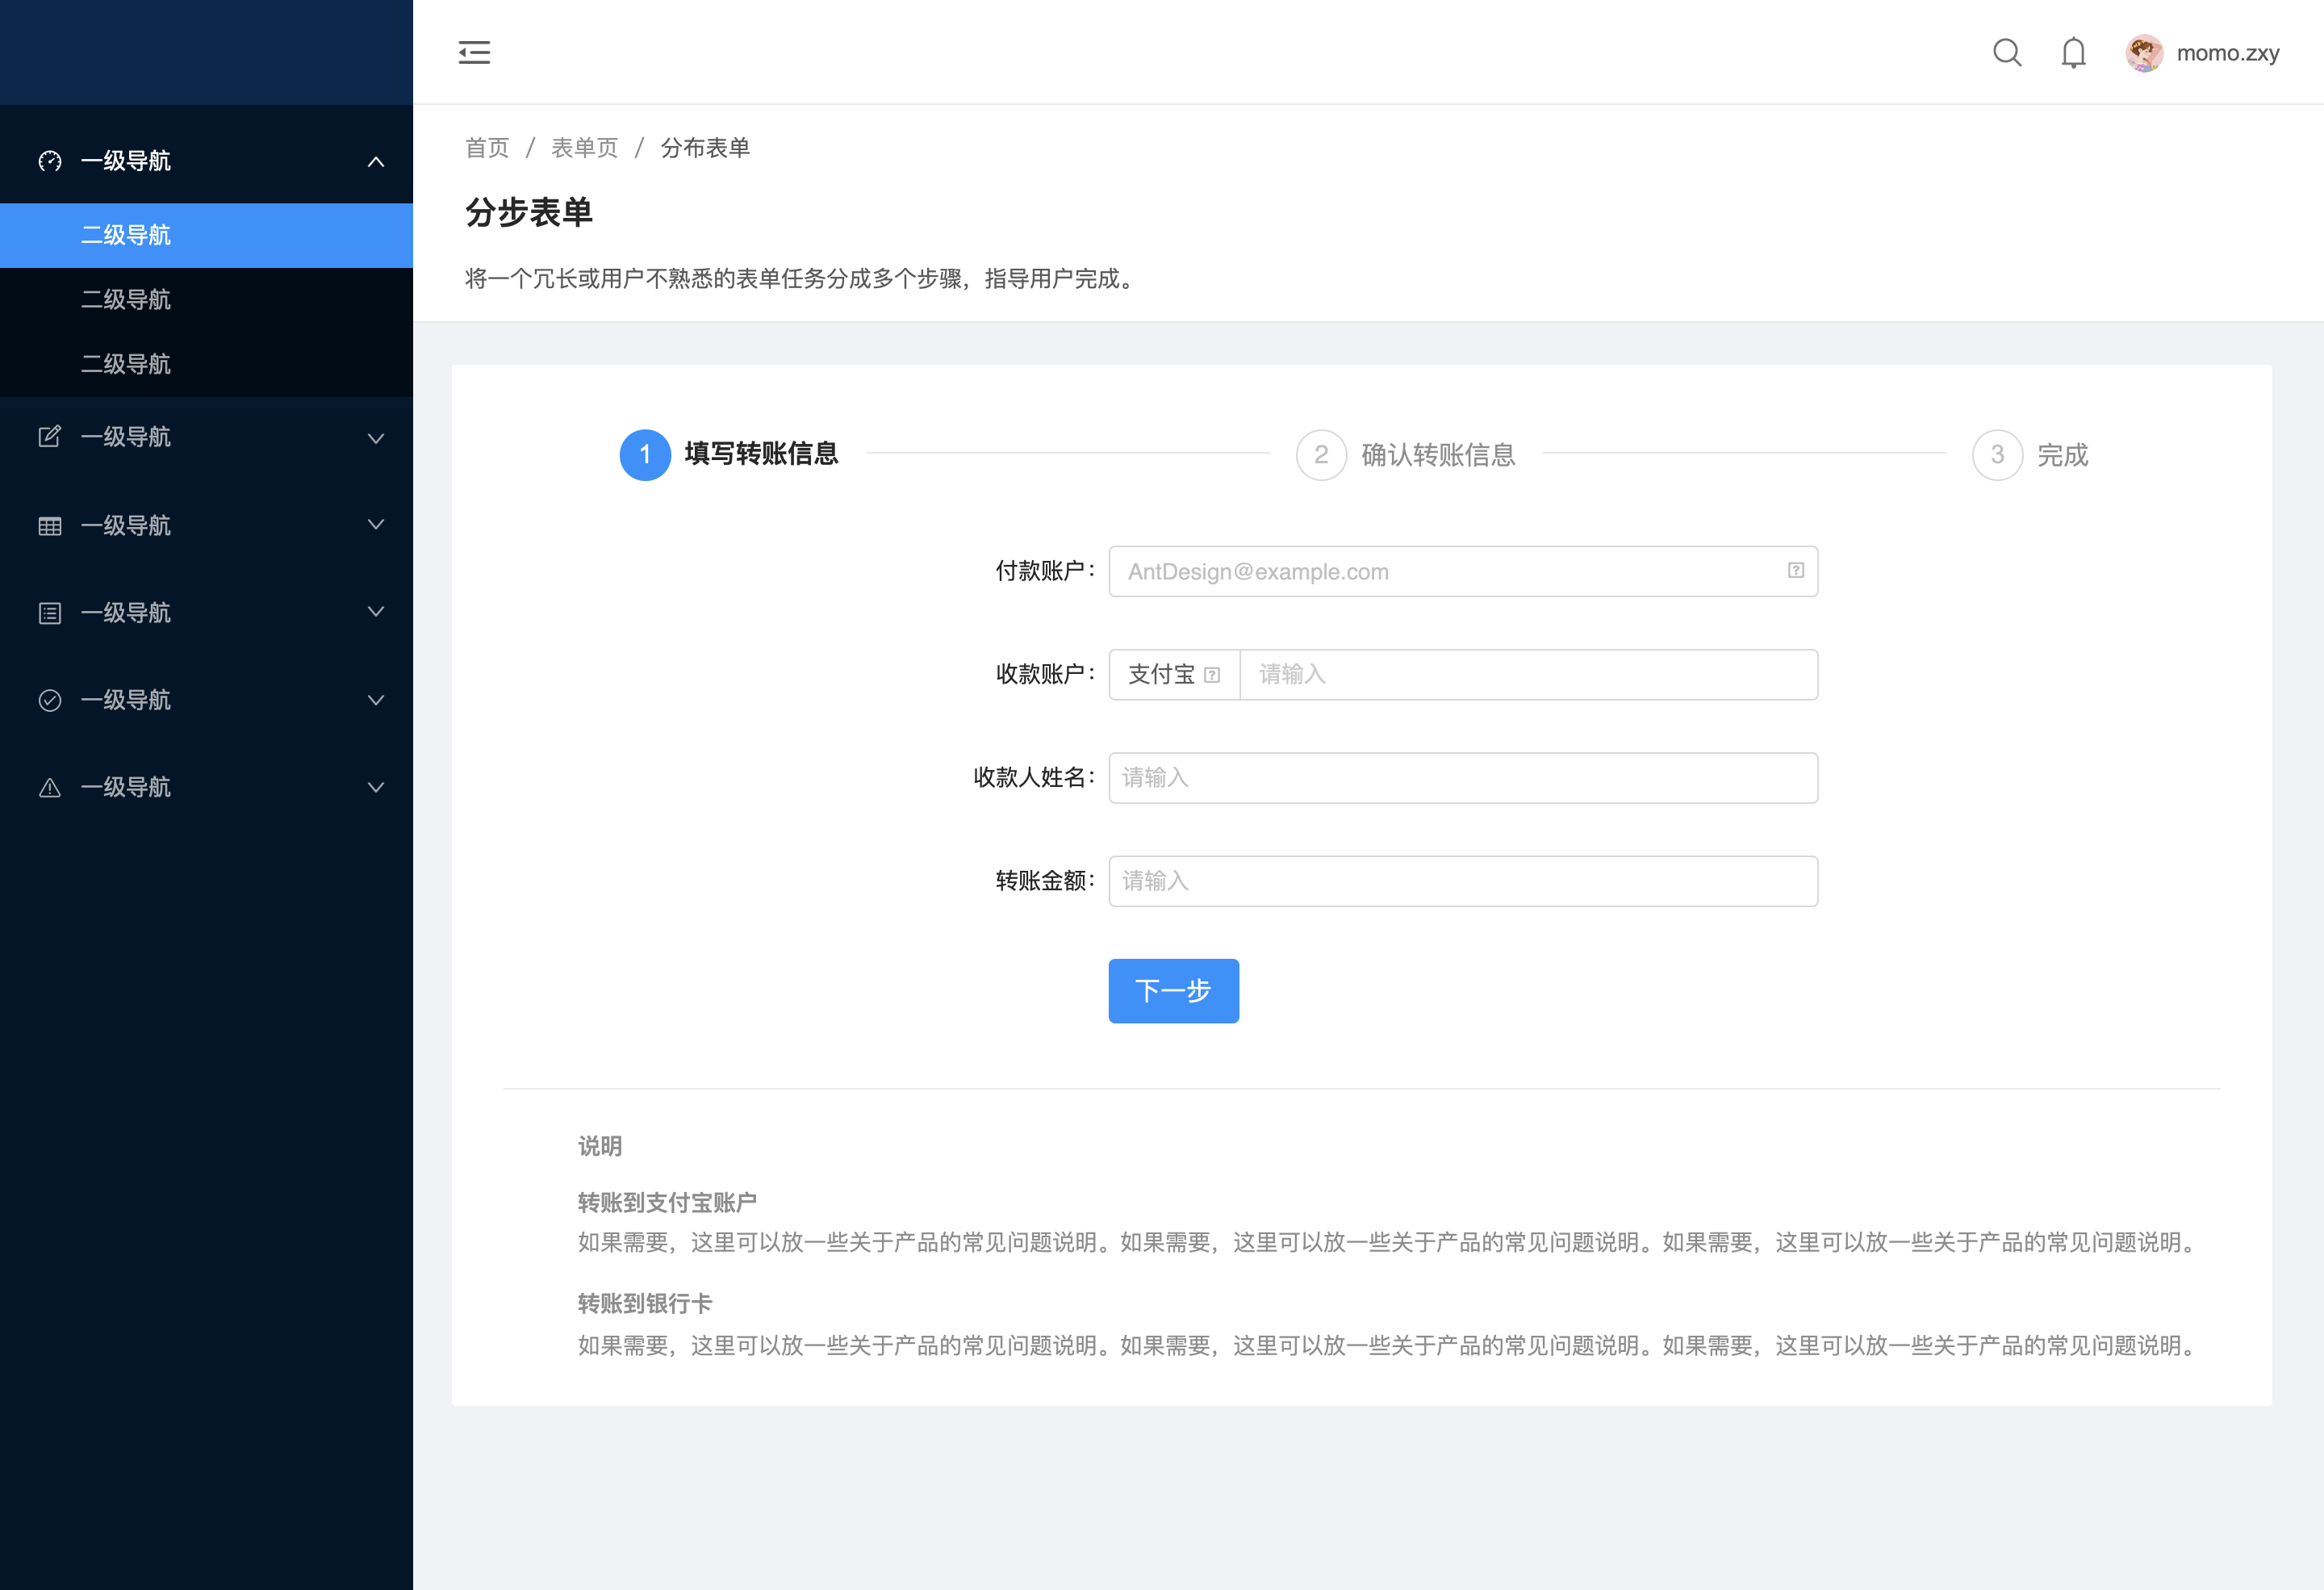Collapse the first 一级导航 with up chevron
This screenshot has height=1590, width=2324.
376,161
